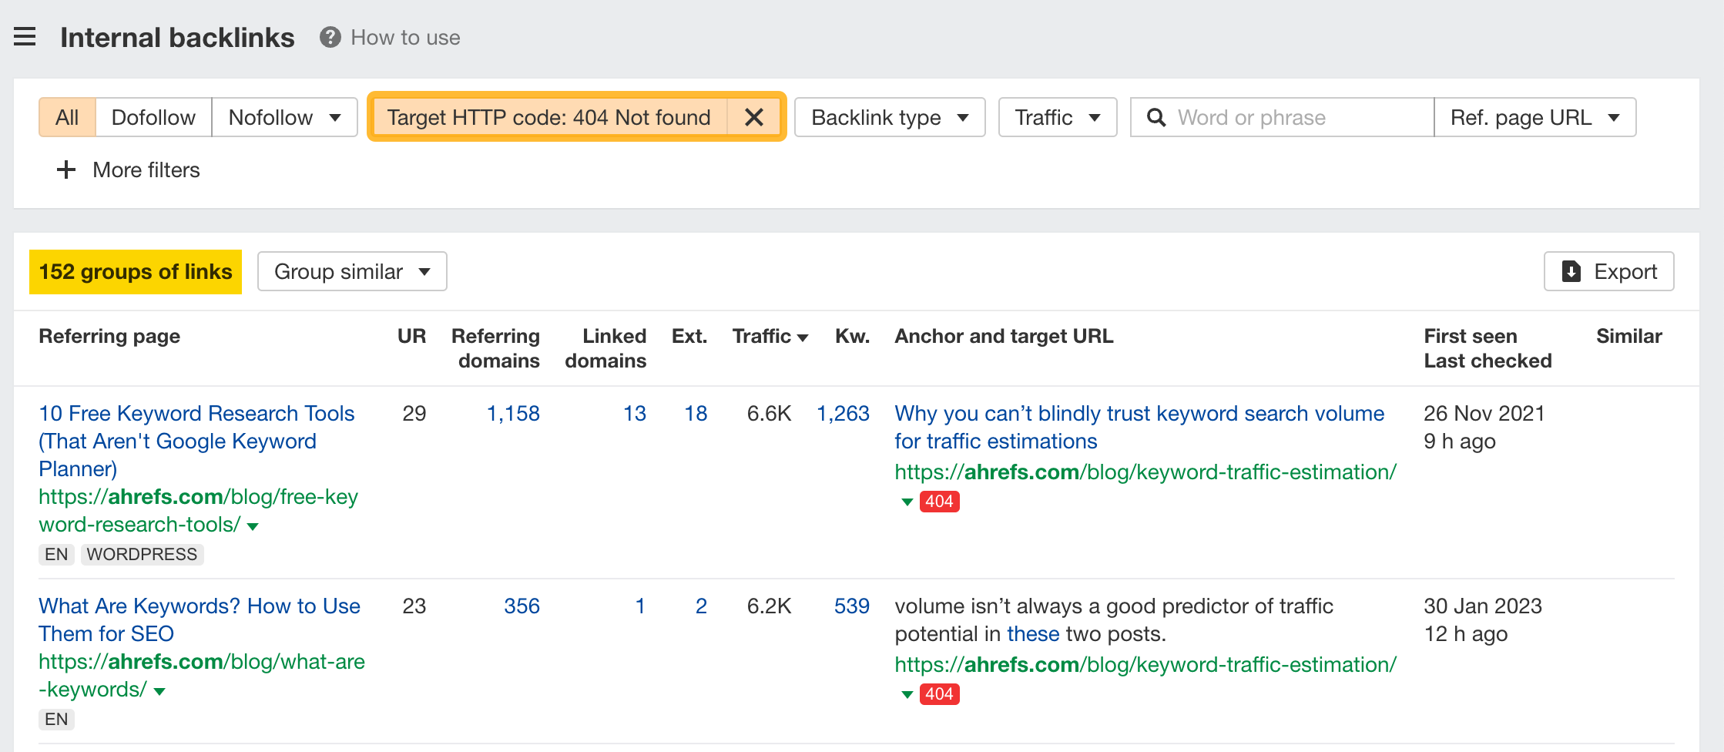Click the More filters plus icon
The height and width of the screenshot is (752, 1724).
point(66,170)
